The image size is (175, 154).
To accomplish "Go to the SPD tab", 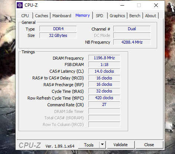I will coord(100,16).
